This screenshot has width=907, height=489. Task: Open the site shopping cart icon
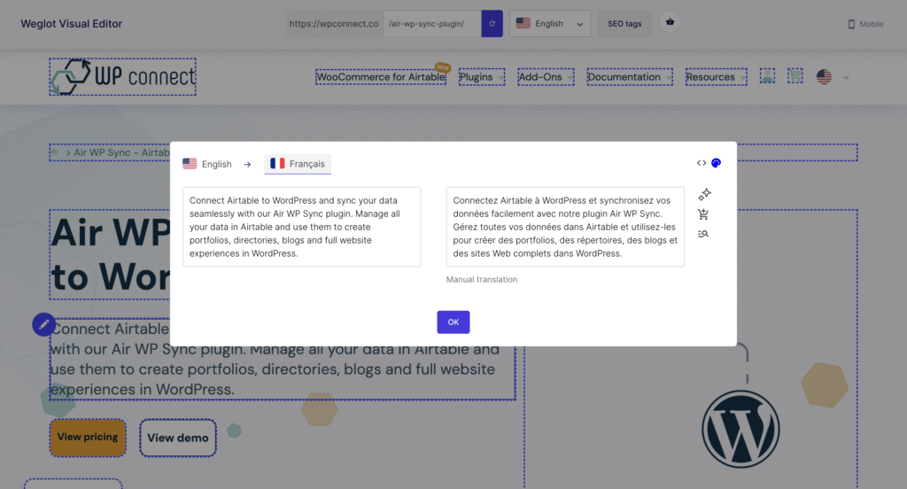point(795,76)
